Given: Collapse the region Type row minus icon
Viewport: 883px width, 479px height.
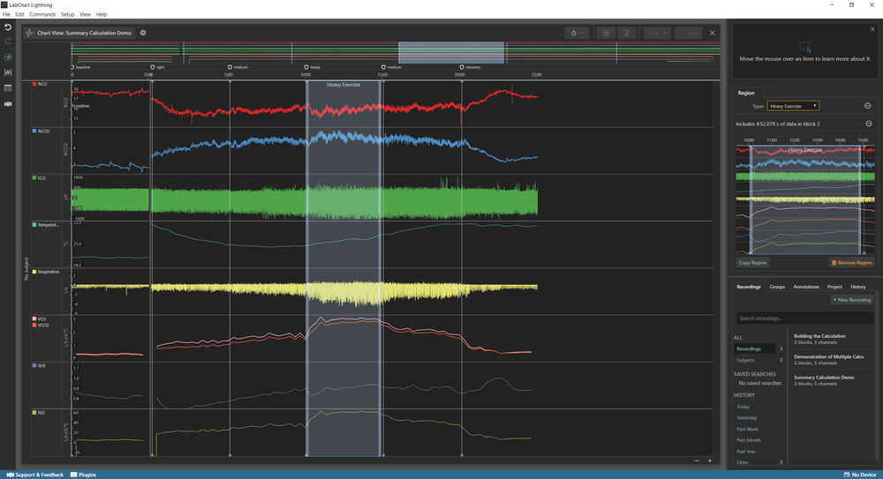Looking at the screenshot, I should [x=868, y=106].
